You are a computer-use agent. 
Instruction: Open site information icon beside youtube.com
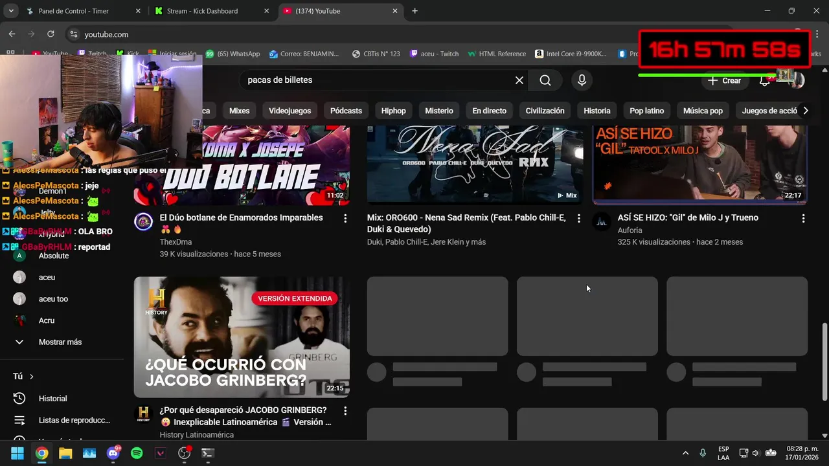coord(73,34)
